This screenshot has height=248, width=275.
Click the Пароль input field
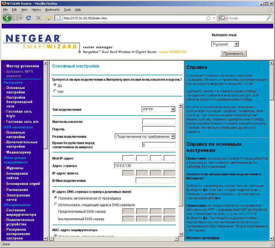159,129
